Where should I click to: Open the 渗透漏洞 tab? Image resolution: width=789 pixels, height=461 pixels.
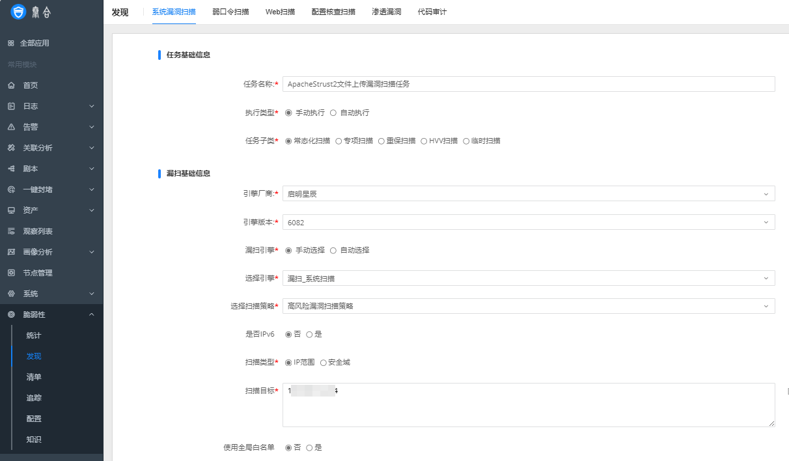pyautogui.click(x=386, y=11)
